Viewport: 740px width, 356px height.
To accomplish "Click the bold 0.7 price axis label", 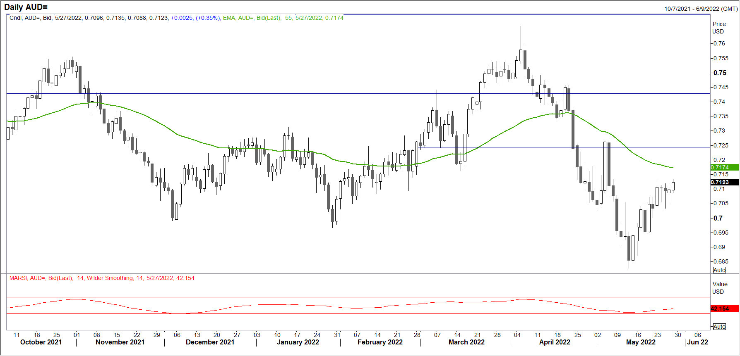I will pos(718,218).
